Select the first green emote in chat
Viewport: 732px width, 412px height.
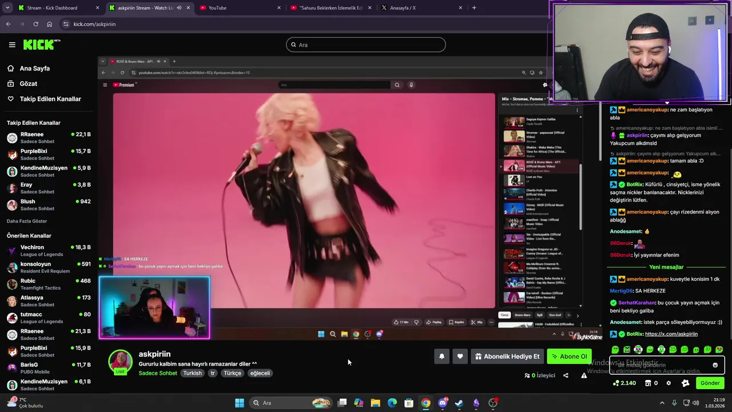tap(615, 349)
